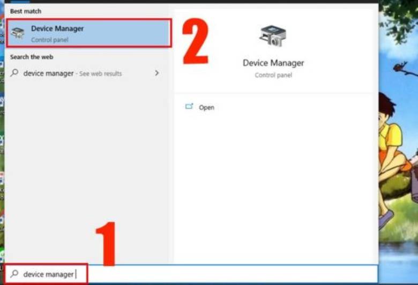This screenshot has width=418, height=285.
Task: Expand web results with the chevron arrow
Action: tap(156, 73)
